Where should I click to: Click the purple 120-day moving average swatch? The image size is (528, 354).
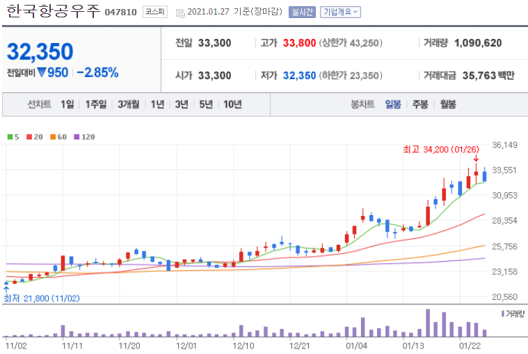point(77,137)
